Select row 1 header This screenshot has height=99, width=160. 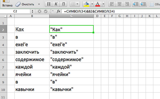pos(3,22)
